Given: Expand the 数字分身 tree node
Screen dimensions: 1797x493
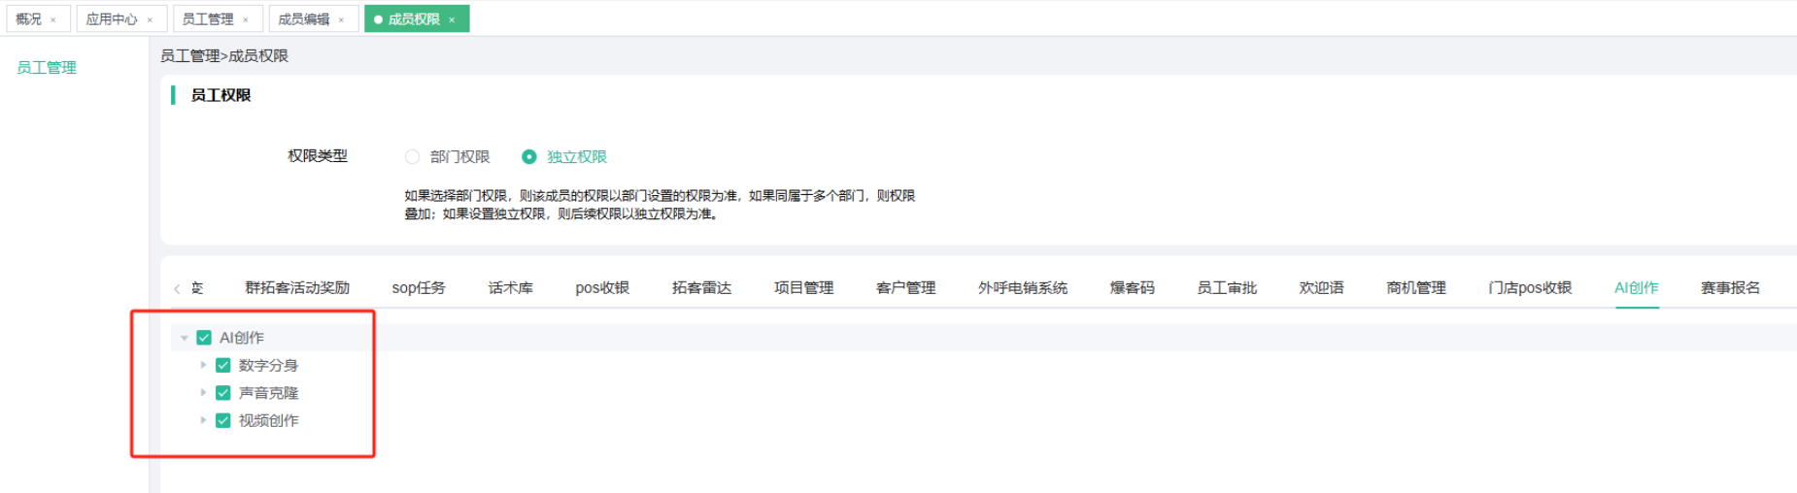Looking at the screenshot, I should (x=203, y=366).
